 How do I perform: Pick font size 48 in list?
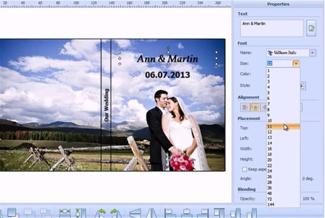(283, 193)
